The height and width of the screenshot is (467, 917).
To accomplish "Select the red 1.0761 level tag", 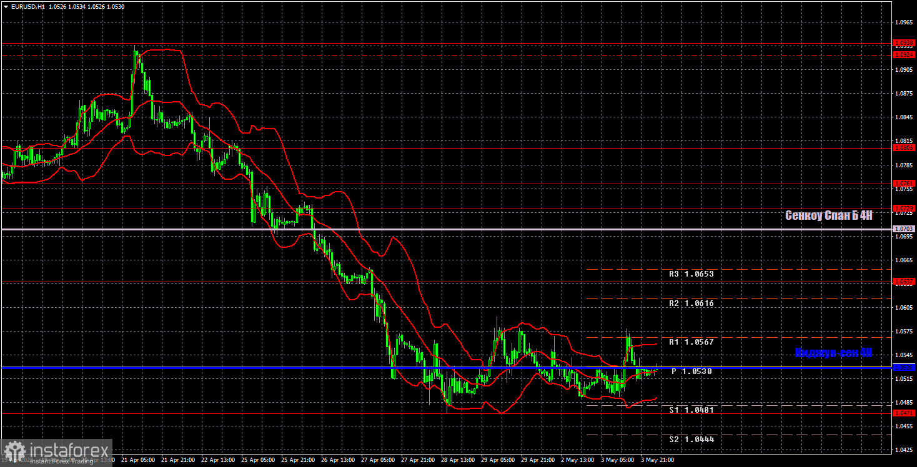I will [x=904, y=184].
